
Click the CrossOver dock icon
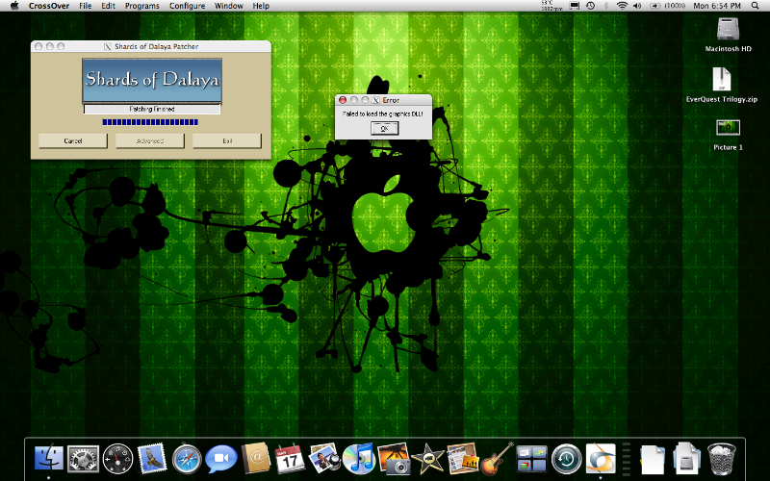pyautogui.click(x=601, y=459)
